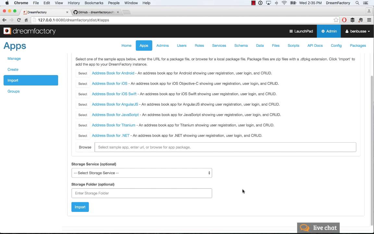Open the Data tab
This screenshot has height=234, width=374.
[260, 45]
